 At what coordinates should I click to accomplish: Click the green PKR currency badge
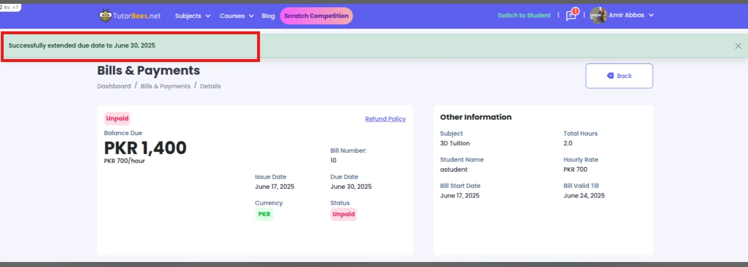(x=264, y=214)
